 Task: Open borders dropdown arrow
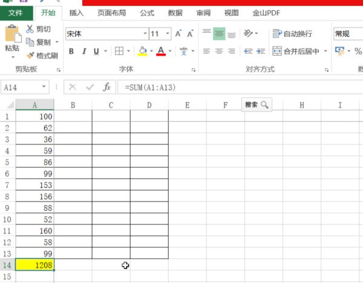128,51
